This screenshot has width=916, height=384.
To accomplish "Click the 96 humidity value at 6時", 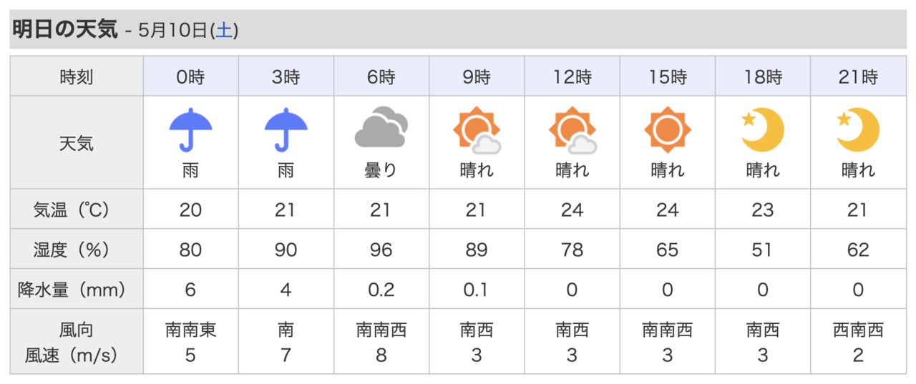I will [381, 250].
